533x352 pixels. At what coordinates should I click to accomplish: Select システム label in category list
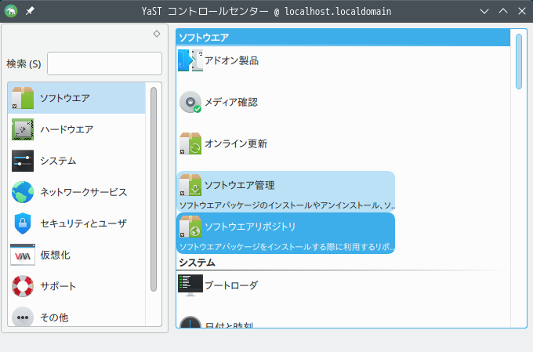point(58,161)
